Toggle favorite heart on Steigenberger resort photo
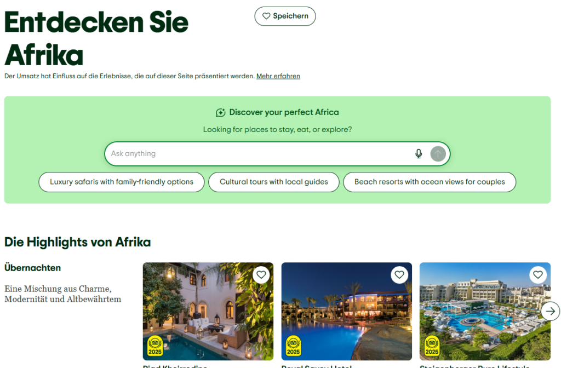Viewport: 561px width, 368px height. tap(538, 275)
